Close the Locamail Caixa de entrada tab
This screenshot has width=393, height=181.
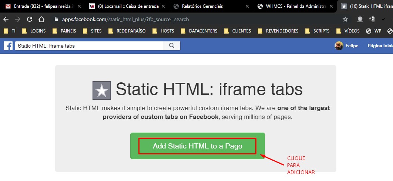coord(163,6)
